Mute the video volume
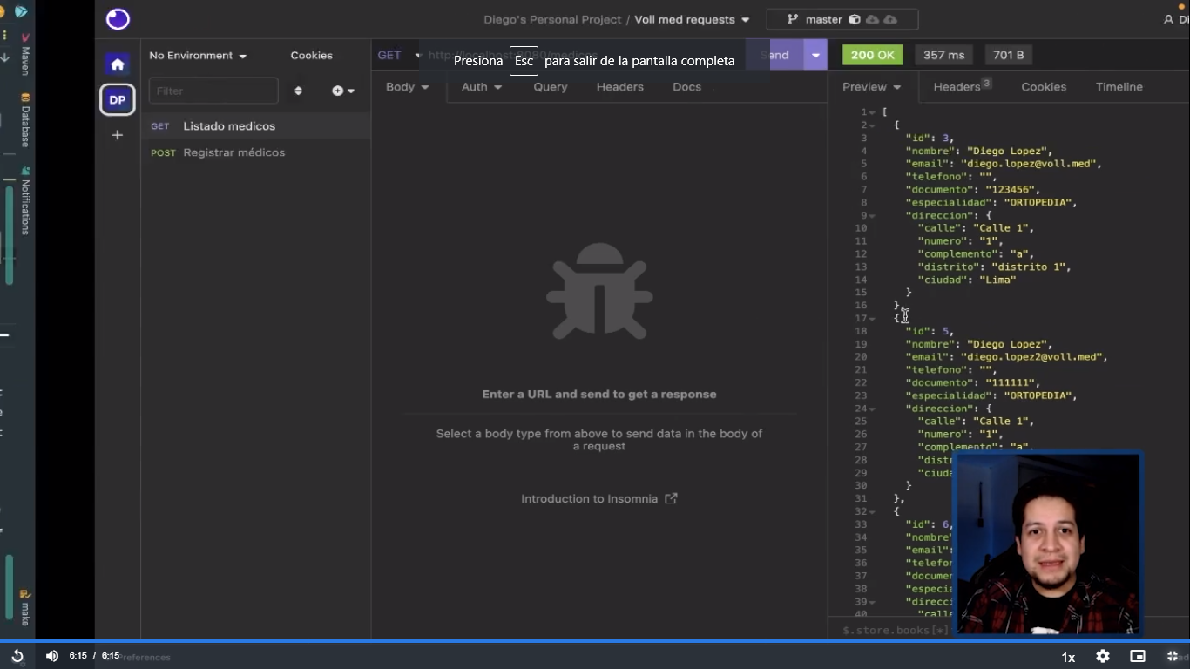The width and height of the screenshot is (1190, 669). pyautogui.click(x=52, y=656)
